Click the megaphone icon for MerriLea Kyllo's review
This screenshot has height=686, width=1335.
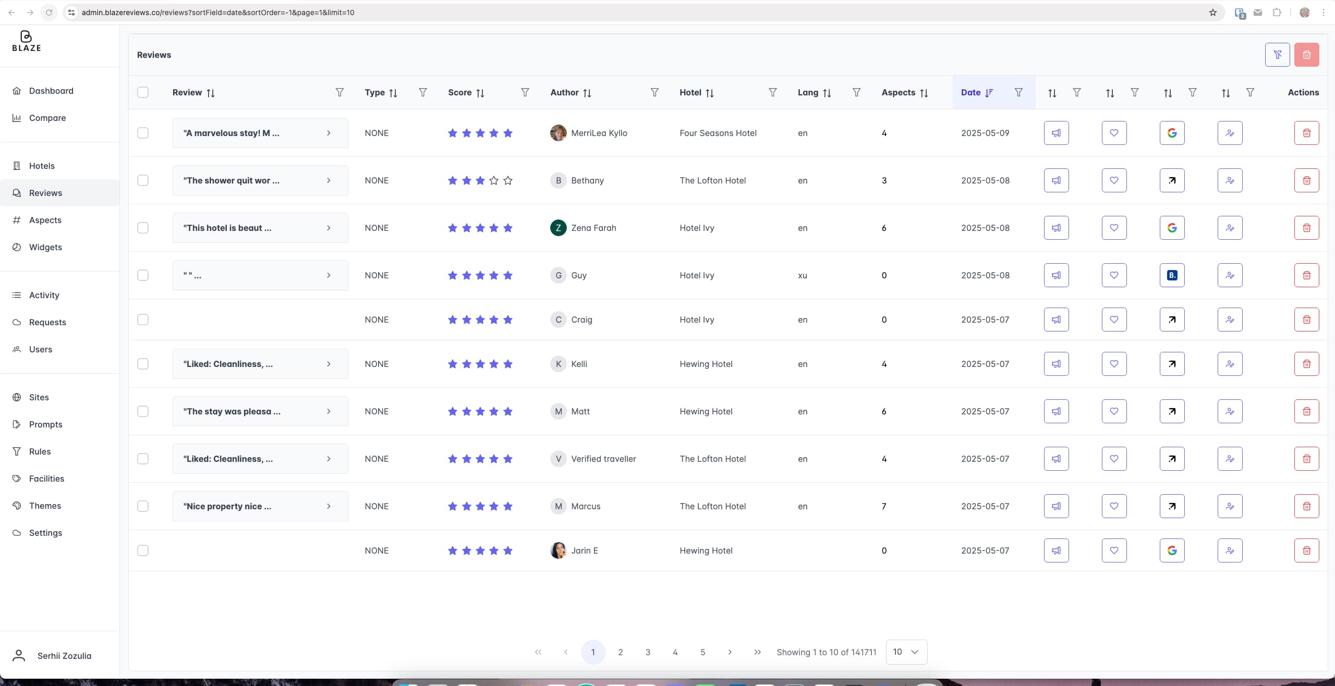click(x=1056, y=133)
